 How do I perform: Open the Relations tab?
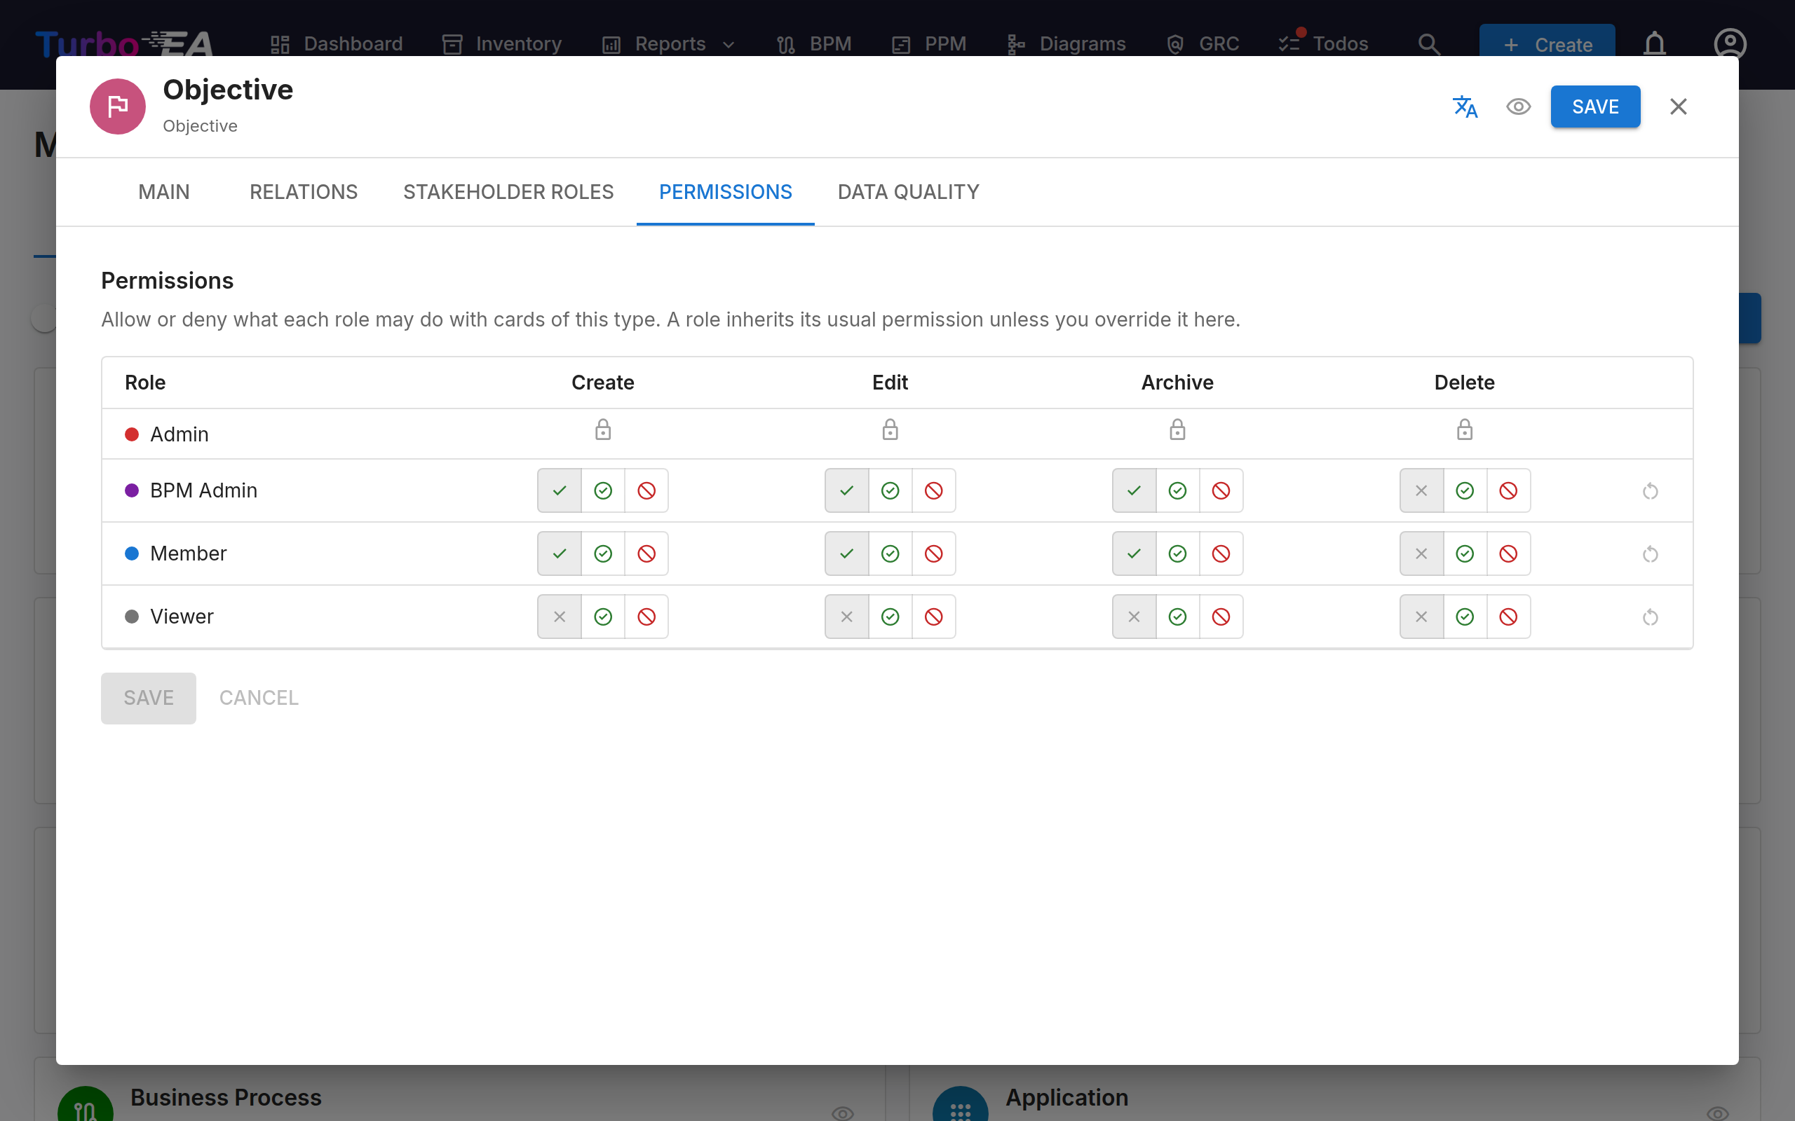[304, 192]
